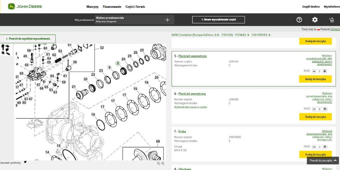Viewport: 340px width, 170px height.
Task: Click the John Deere logo
Action: [25, 6]
